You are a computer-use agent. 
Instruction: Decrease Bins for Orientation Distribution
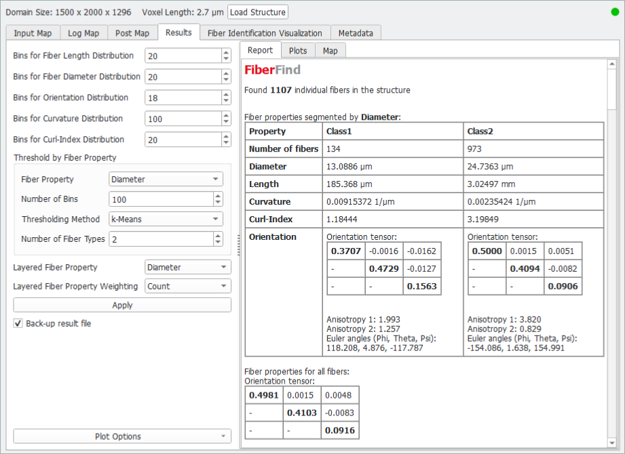[x=225, y=100]
